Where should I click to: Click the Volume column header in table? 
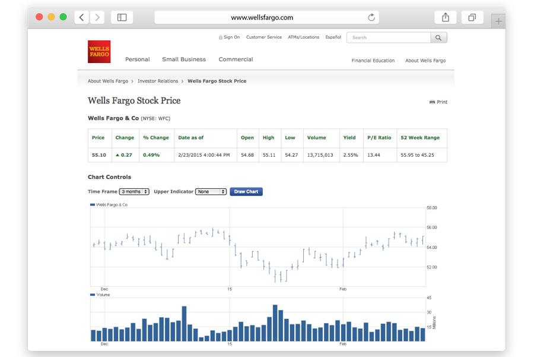coord(316,138)
